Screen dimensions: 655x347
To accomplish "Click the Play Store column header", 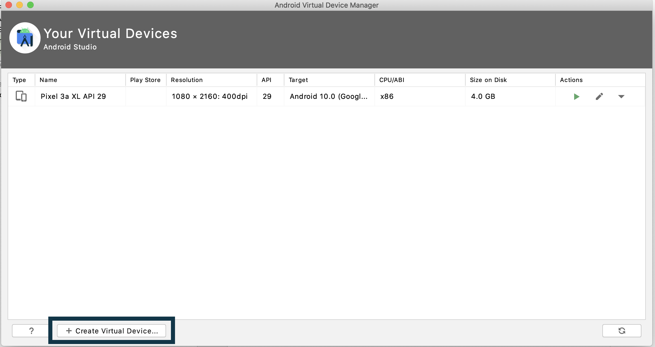I will [145, 80].
